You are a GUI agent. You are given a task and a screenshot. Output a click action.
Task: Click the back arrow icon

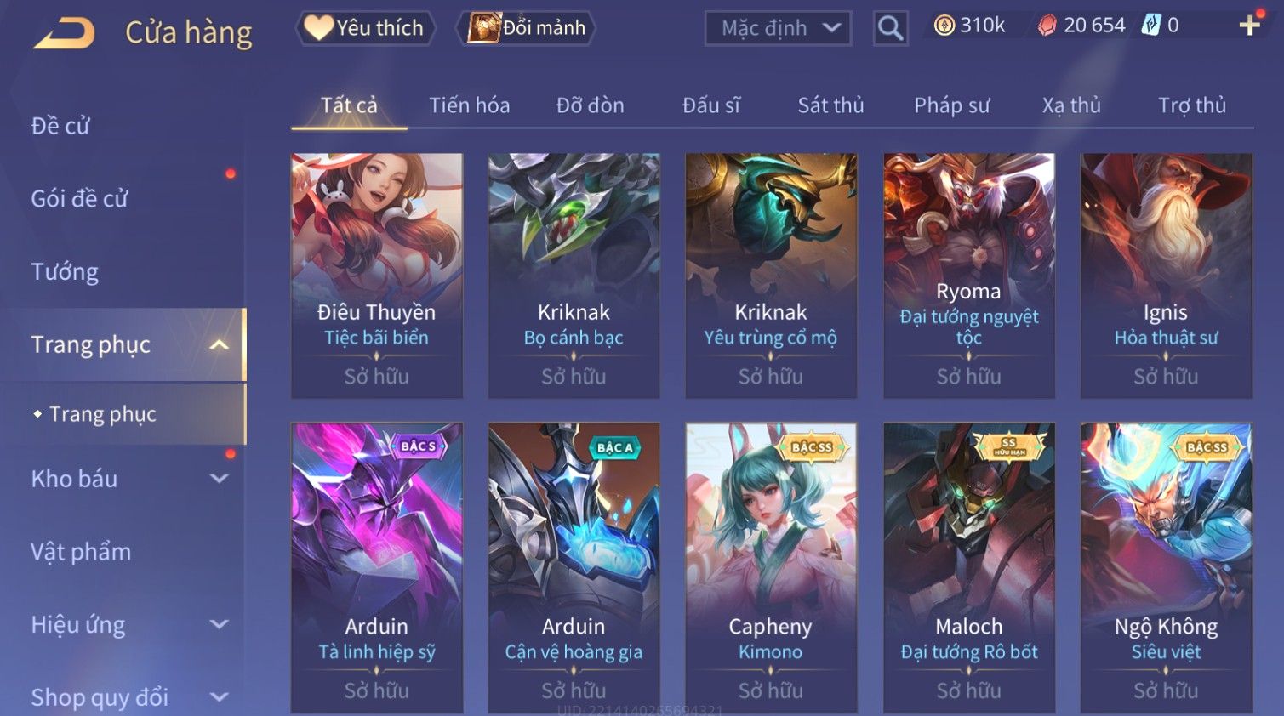pyautogui.click(x=64, y=34)
